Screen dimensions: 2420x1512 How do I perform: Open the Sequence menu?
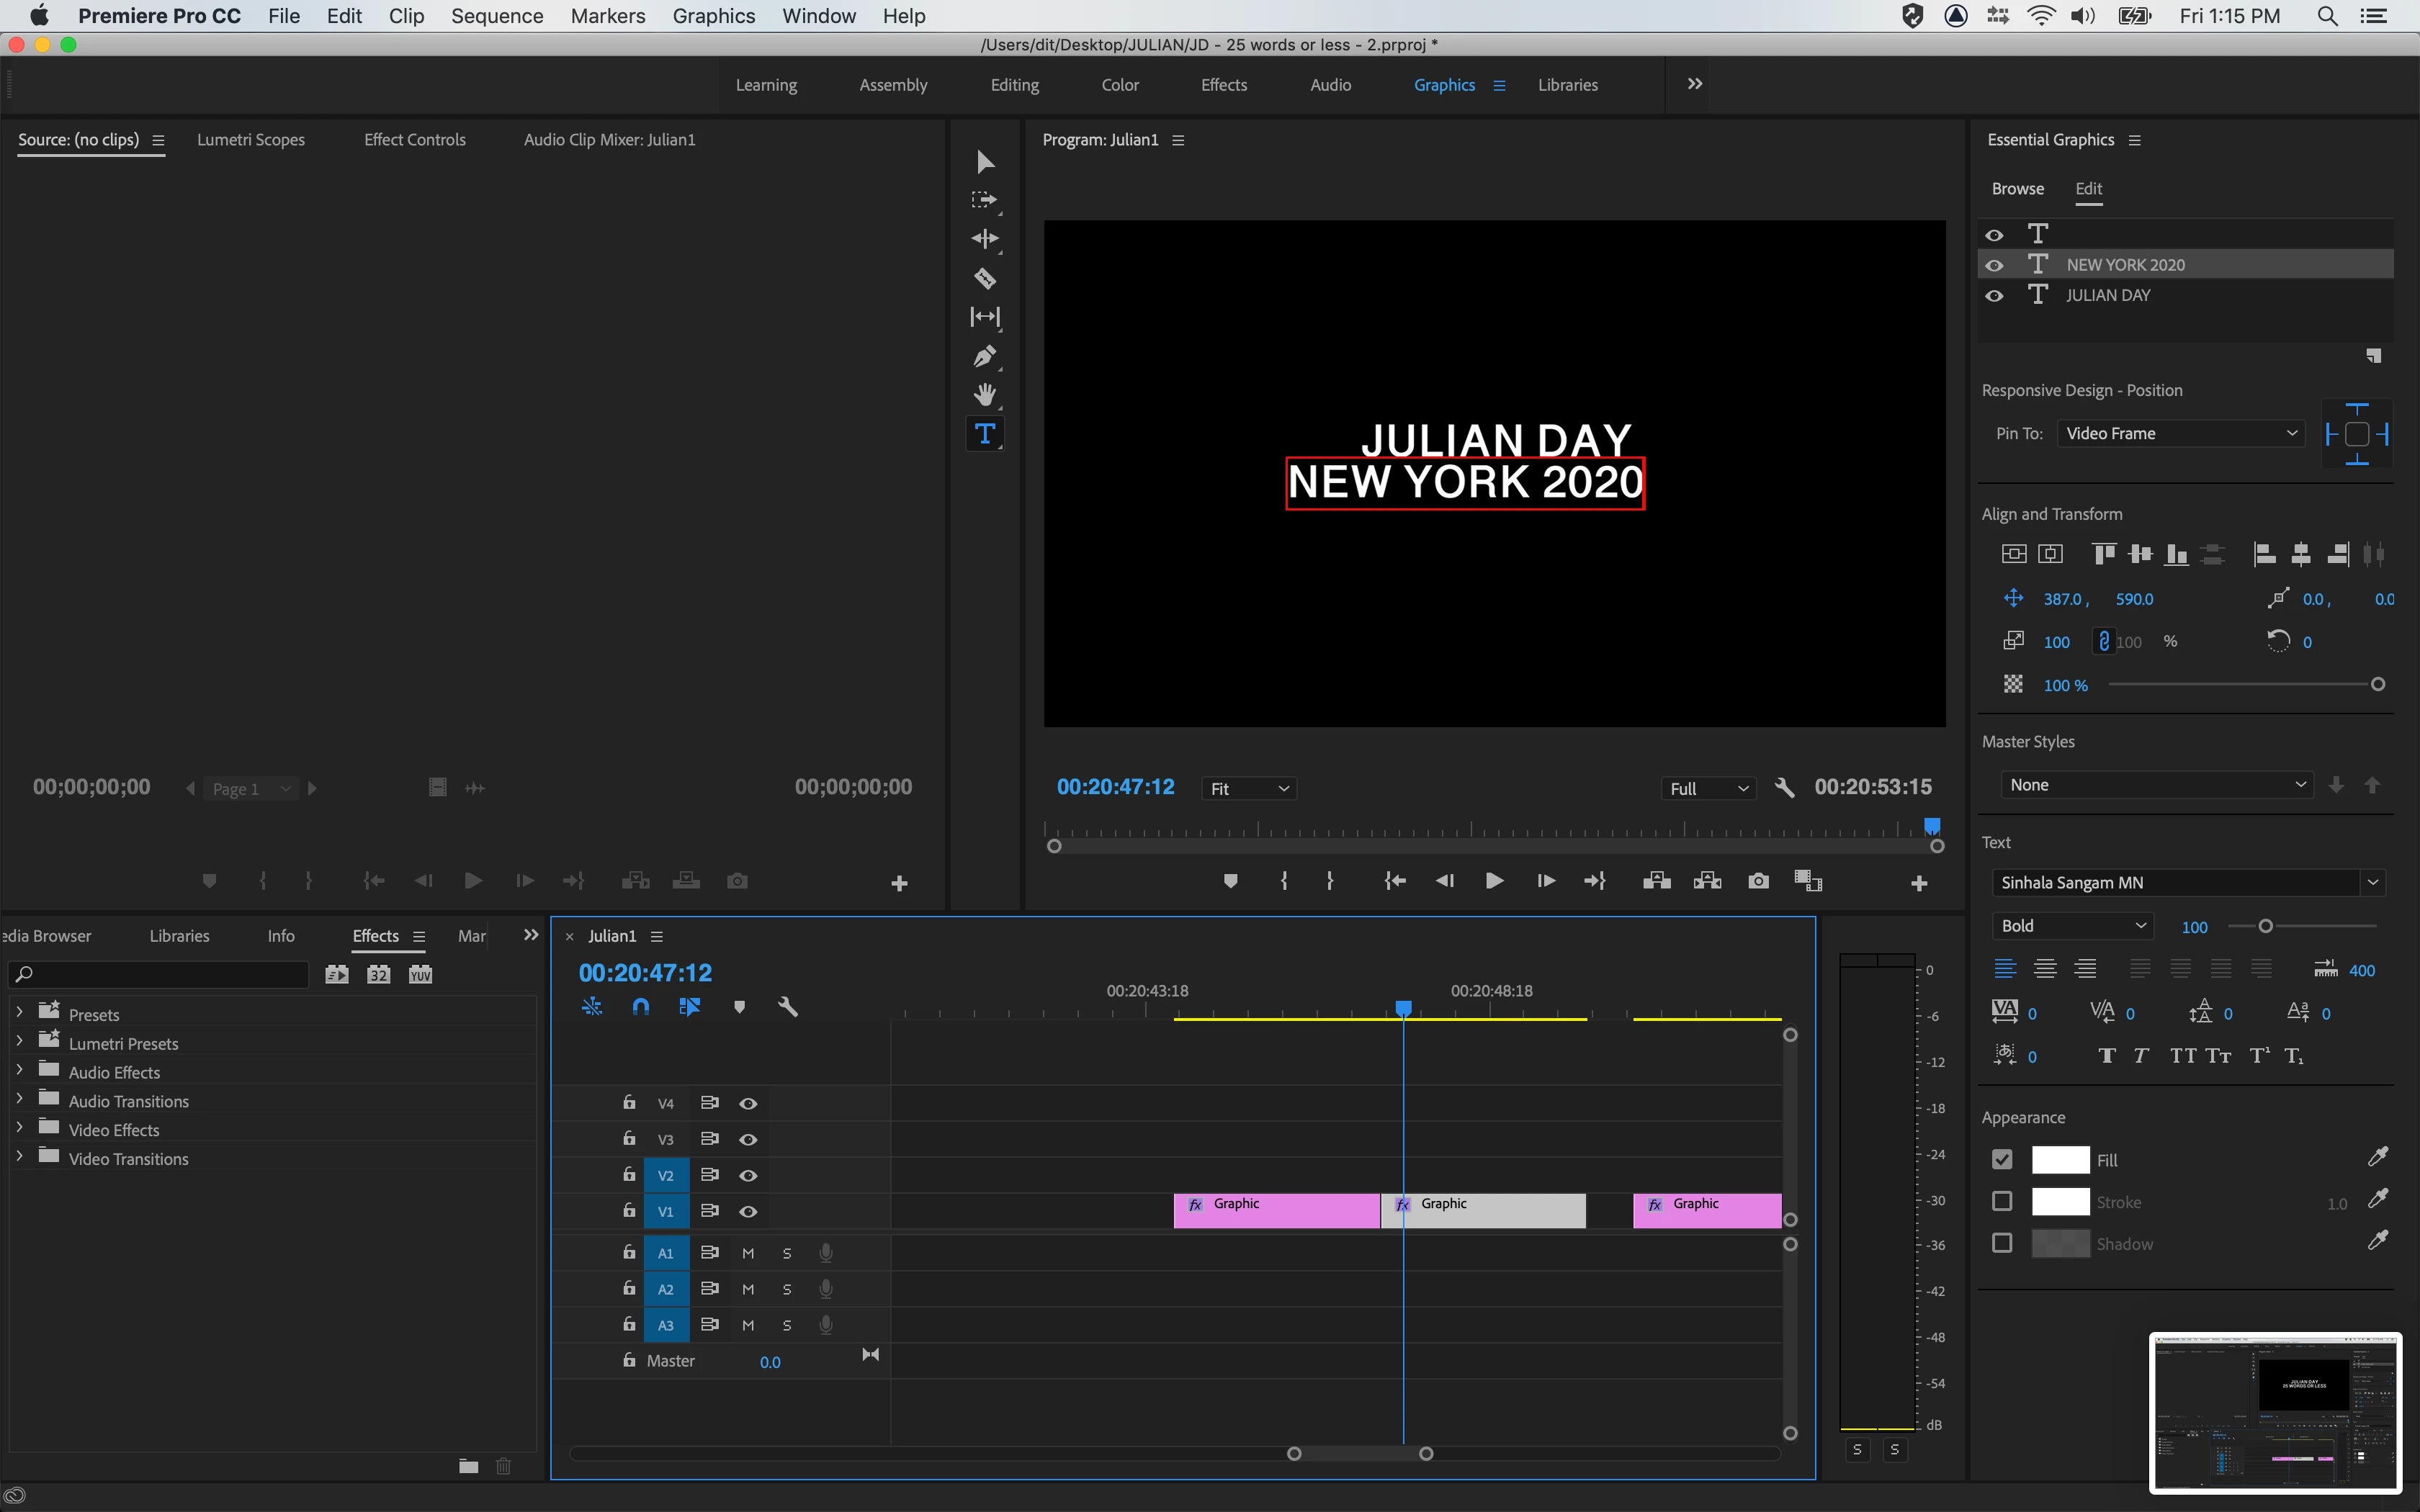[496, 16]
